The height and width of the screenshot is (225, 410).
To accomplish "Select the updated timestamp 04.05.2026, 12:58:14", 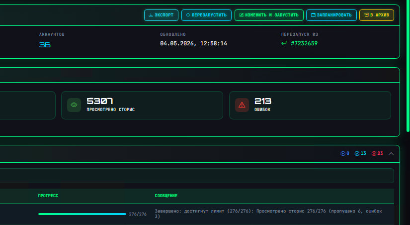I will click(x=193, y=43).
